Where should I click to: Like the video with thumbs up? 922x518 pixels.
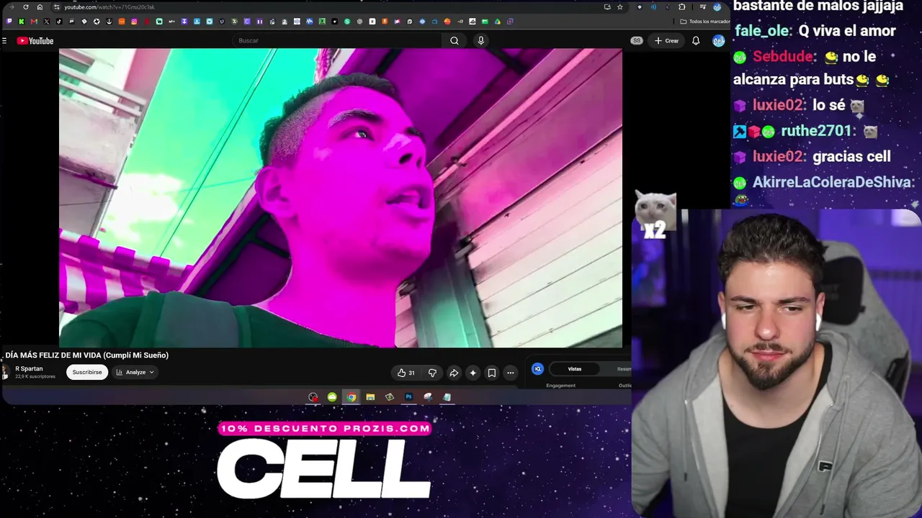click(406, 373)
